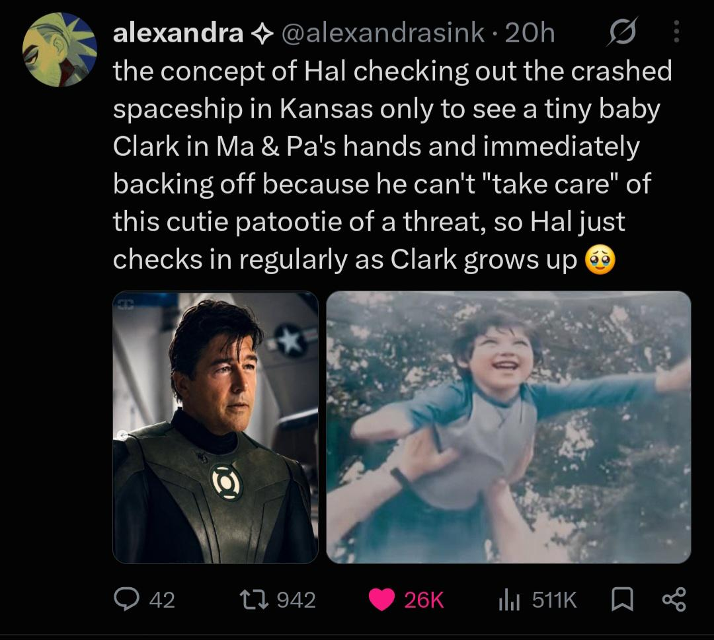Click the 26K likes count
714x640 pixels.
point(424,600)
